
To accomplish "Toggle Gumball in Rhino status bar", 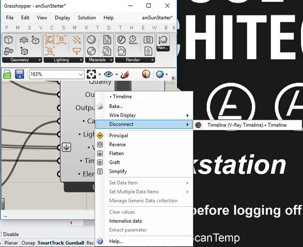I will coord(75,243).
